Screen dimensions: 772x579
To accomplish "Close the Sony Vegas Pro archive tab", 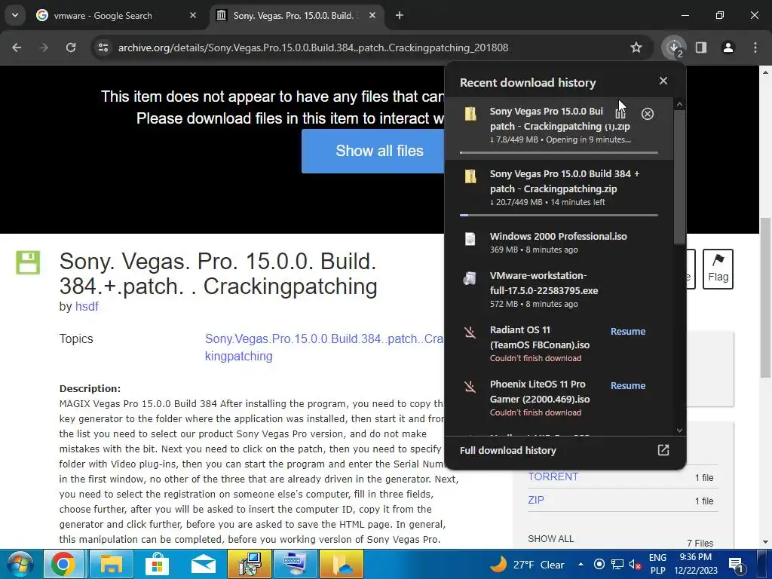I will pos(372,15).
